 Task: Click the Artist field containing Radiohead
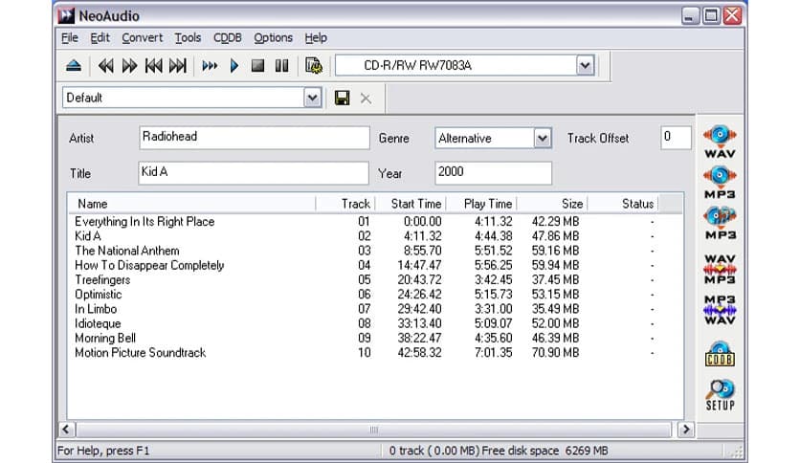tap(253, 138)
